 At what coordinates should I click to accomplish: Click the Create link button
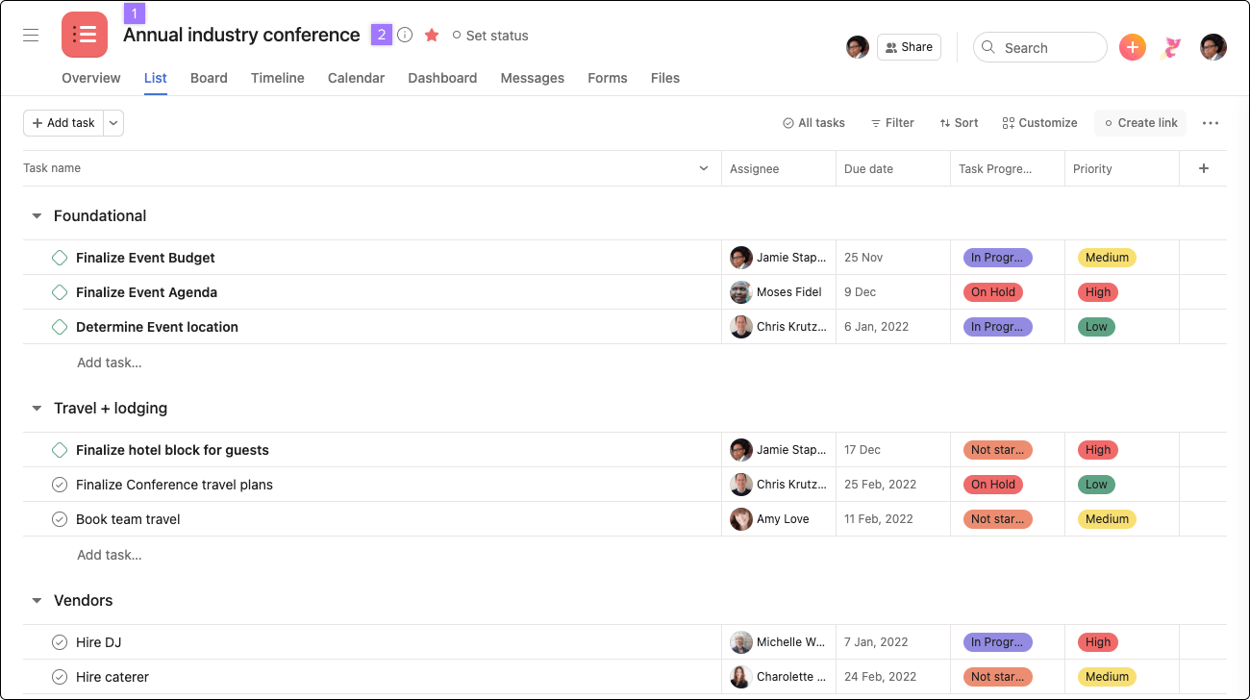pos(1140,123)
